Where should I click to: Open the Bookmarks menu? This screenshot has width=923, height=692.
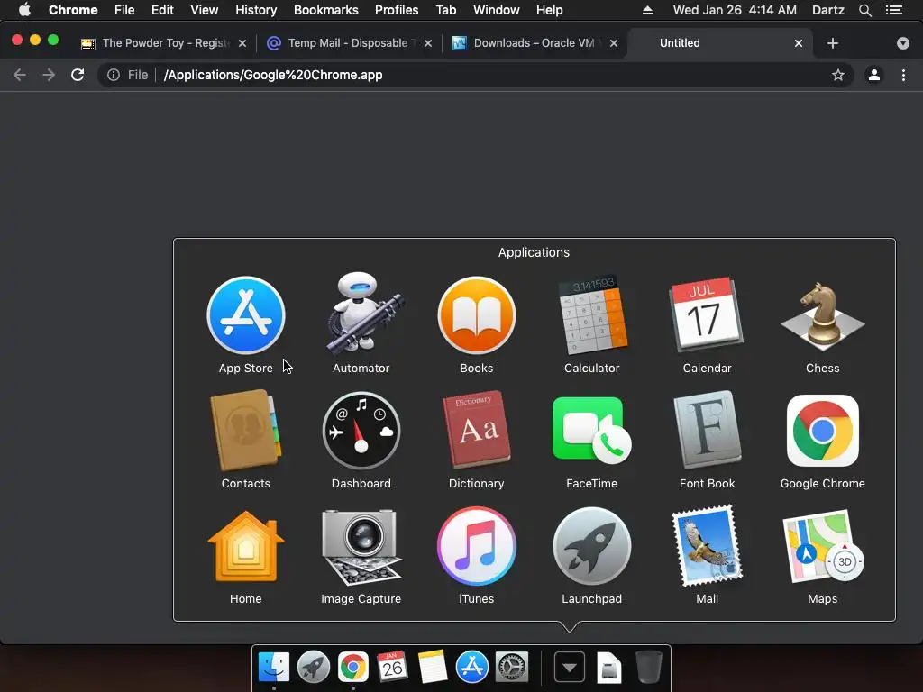(326, 10)
